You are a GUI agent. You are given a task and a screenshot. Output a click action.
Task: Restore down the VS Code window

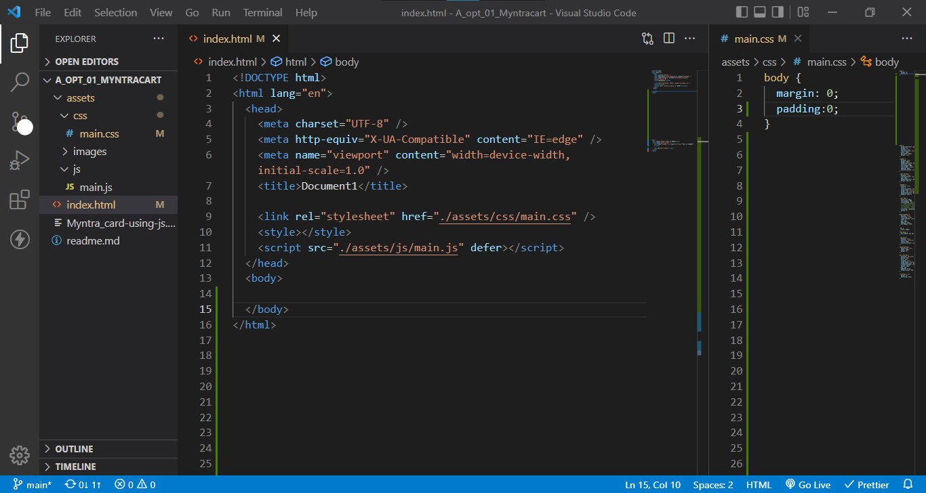point(870,12)
